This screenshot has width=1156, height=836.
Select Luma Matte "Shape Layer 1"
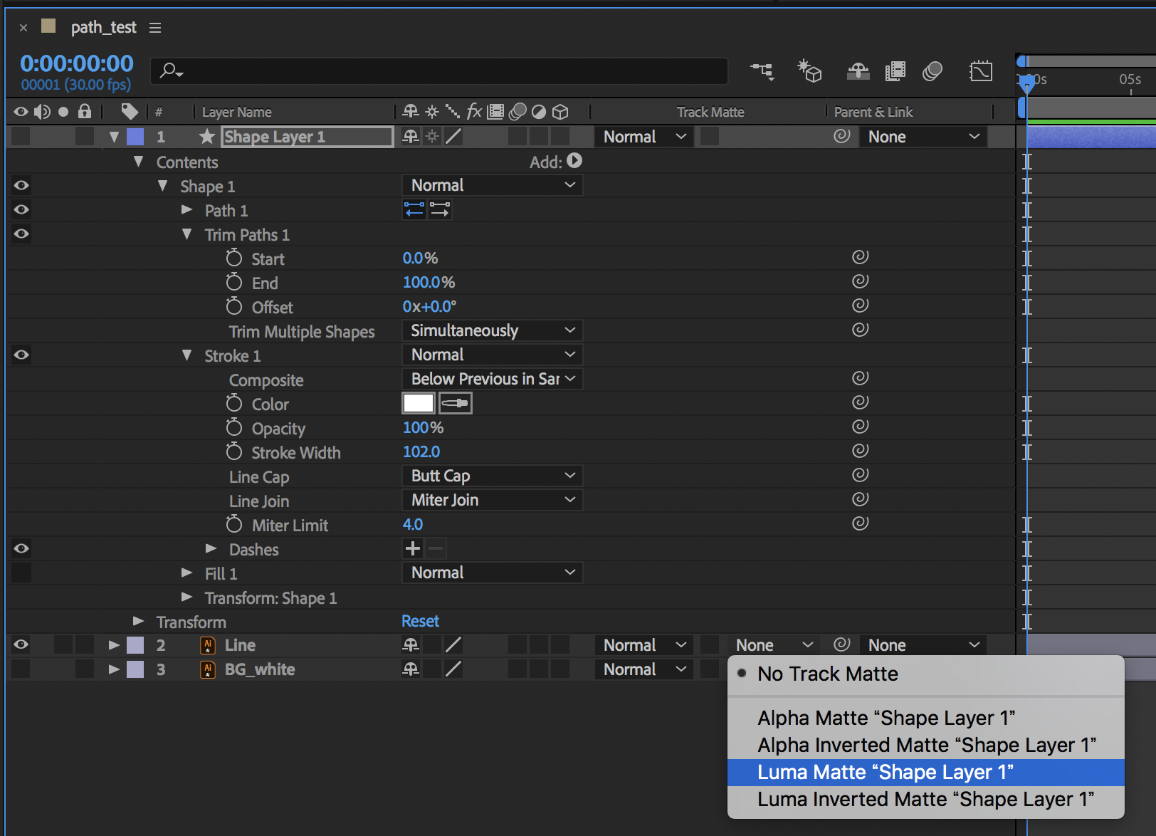pyautogui.click(x=926, y=772)
